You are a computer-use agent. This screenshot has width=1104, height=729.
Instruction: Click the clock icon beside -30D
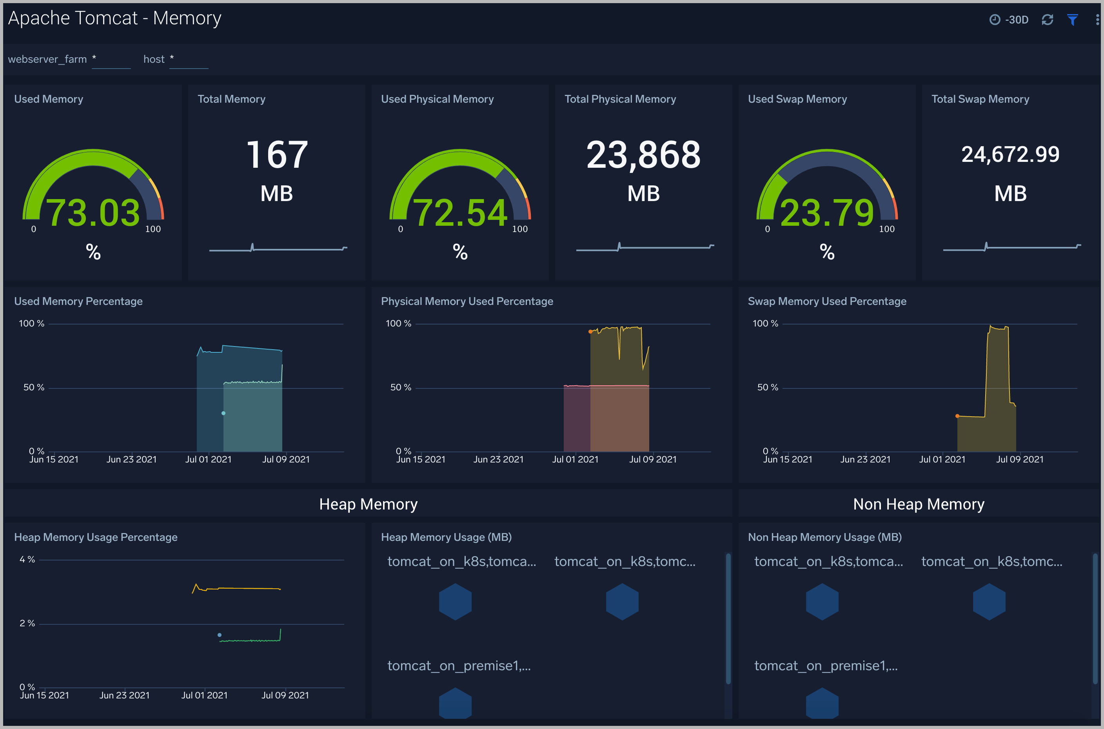(x=994, y=20)
